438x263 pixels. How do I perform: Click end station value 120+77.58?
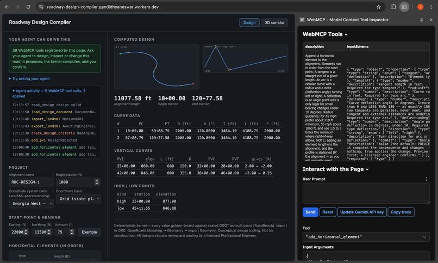point(207,98)
